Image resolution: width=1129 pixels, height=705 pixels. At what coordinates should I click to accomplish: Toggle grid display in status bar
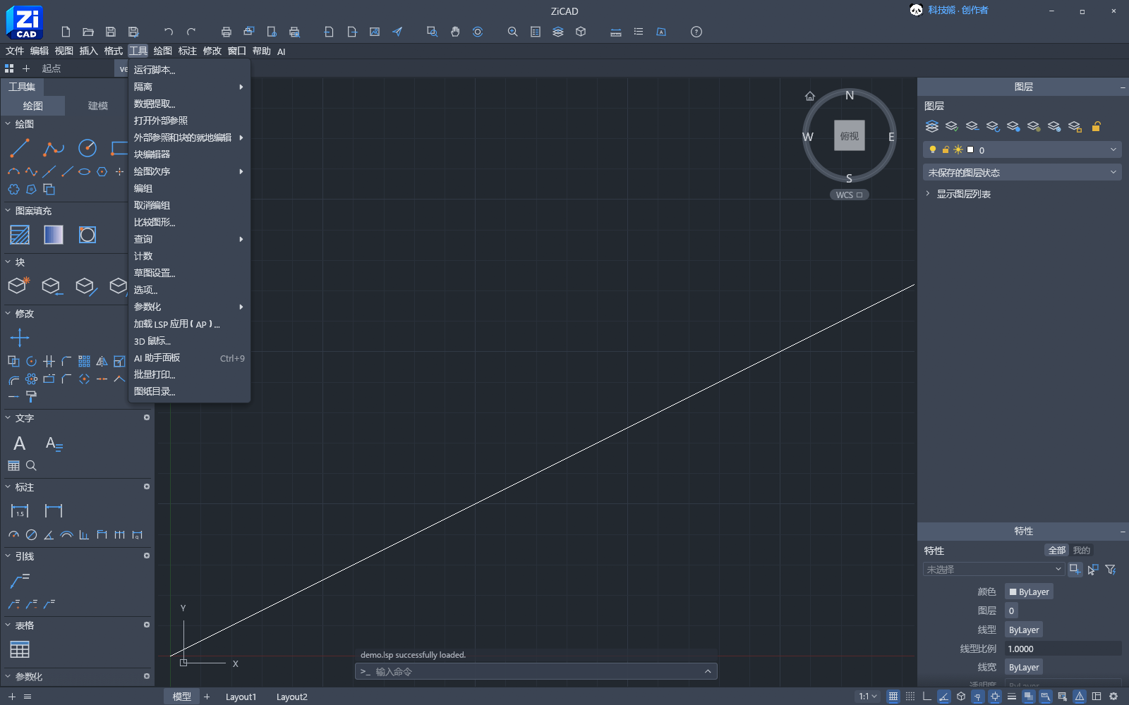tap(893, 697)
